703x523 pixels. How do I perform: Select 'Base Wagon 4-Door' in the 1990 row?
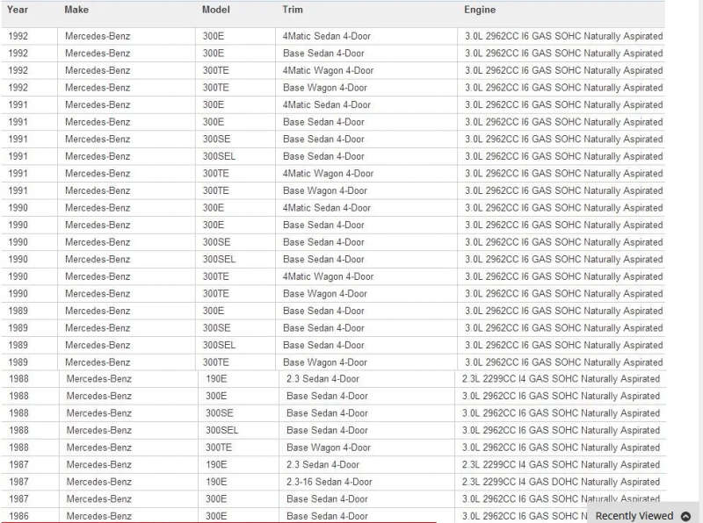pos(325,294)
